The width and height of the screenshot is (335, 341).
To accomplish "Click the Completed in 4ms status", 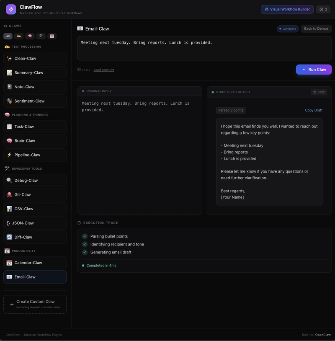I will click(99, 266).
